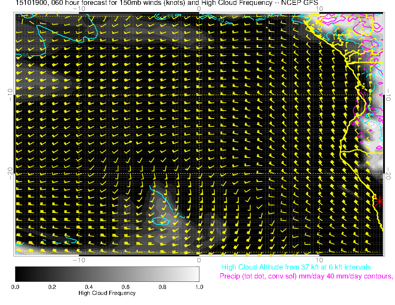
Task: Click the colorbar tick value "0.8"
Action: point(162,287)
